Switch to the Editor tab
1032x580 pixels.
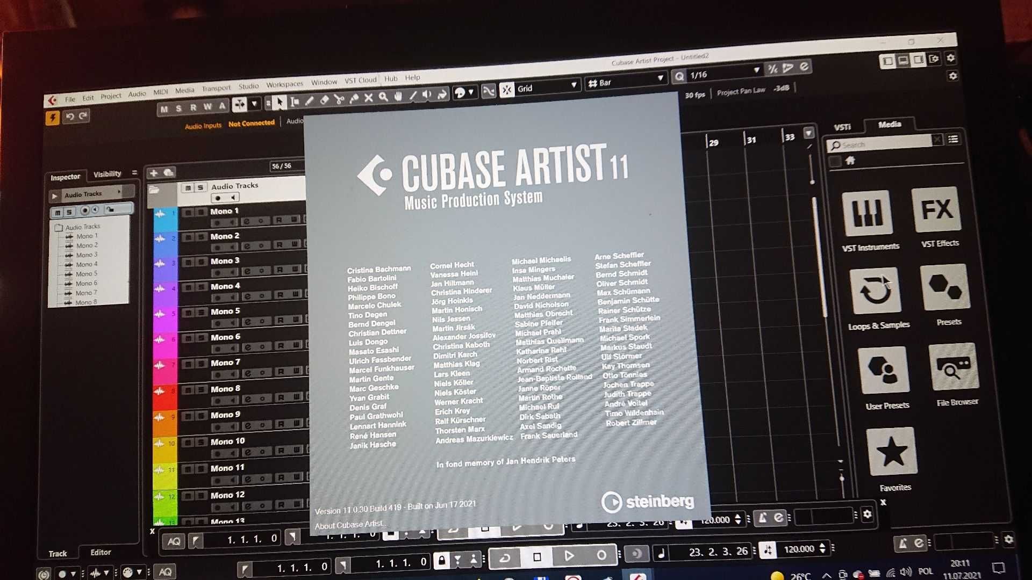pyautogui.click(x=101, y=552)
